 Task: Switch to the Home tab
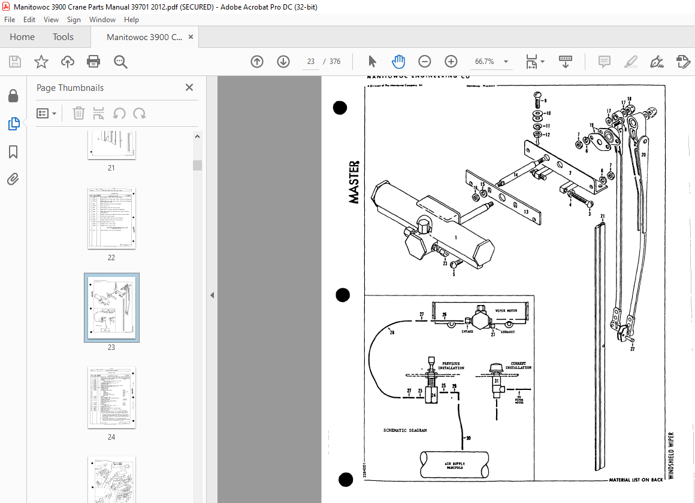coord(22,37)
